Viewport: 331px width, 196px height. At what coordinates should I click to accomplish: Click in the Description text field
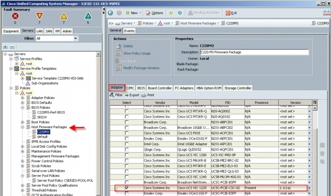tap(254, 52)
